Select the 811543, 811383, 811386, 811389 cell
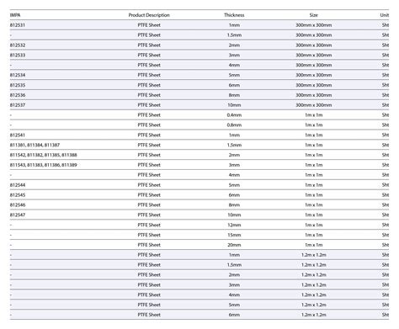This screenshot has width=399, height=329. pyautogui.click(x=44, y=165)
